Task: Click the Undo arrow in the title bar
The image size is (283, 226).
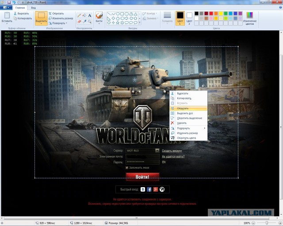Action: coord(14,2)
